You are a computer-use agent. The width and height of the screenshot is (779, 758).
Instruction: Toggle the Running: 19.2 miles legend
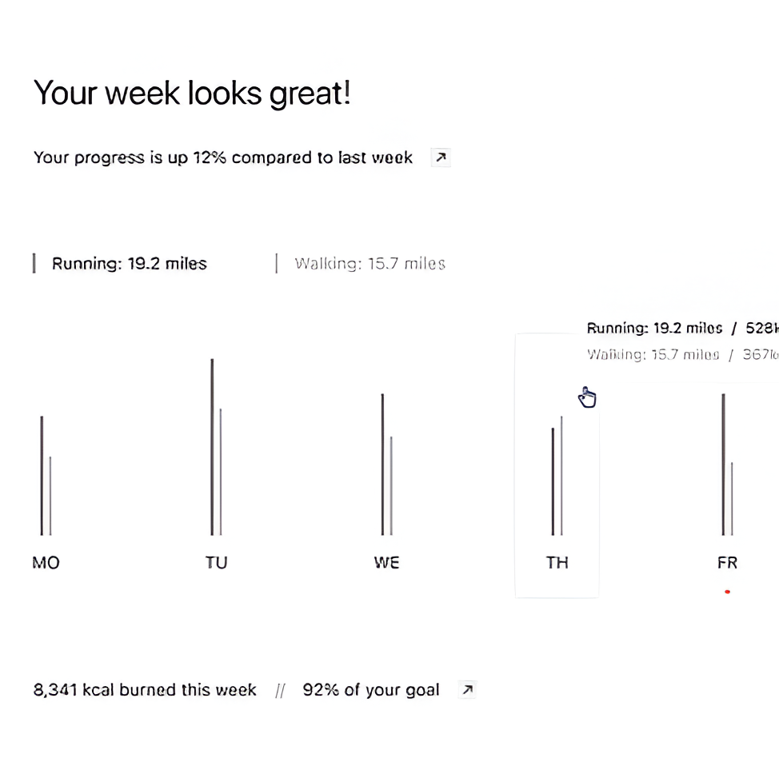129,264
